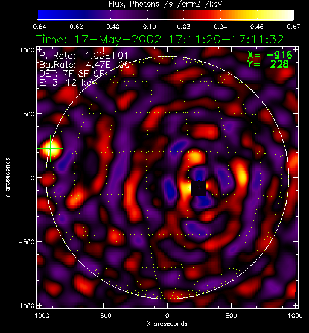The height and width of the screenshot is (333, 309).
Task: Click the P. Rate 1.00E+01 label
Action: (83, 55)
